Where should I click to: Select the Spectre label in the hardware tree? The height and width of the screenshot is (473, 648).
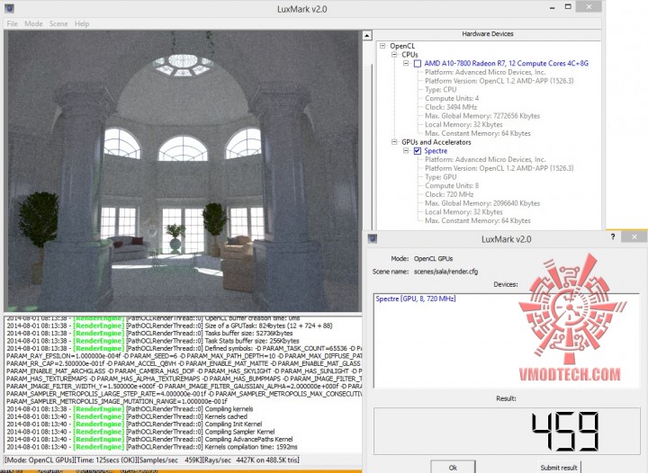click(436, 151)
